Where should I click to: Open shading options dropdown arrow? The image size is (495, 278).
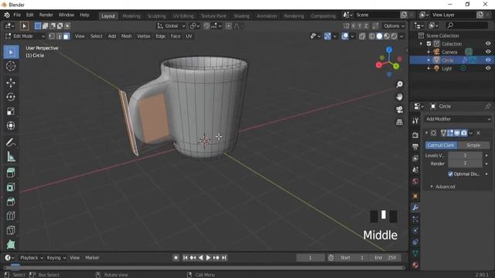click(x=401, y=36)
